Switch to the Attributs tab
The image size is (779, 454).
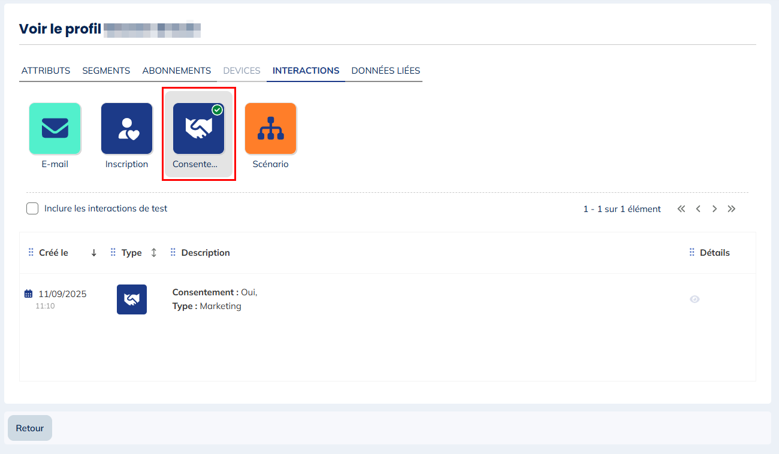coord(46,71)
